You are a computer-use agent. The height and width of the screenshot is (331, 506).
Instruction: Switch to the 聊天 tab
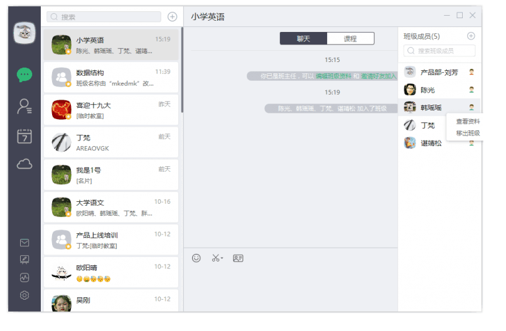point(303,39)
